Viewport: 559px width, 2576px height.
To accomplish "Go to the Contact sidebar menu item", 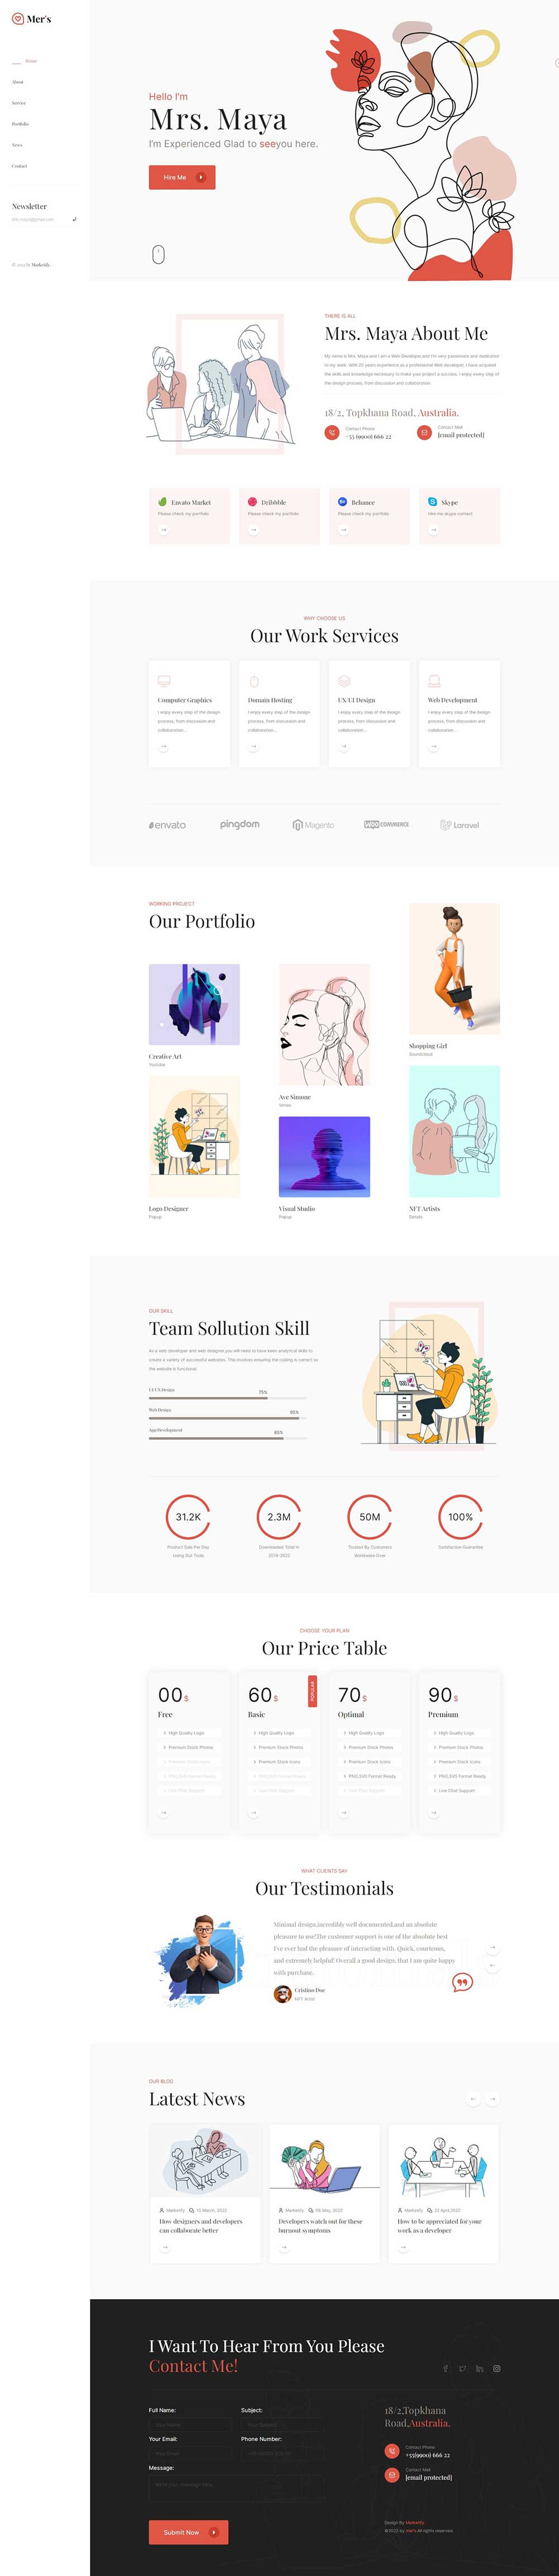I will [19, 166].
